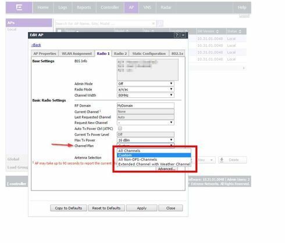This screenshot has height=243, width=285.
Task: Open the Edit AP help question icon
Action: [177, 35]
